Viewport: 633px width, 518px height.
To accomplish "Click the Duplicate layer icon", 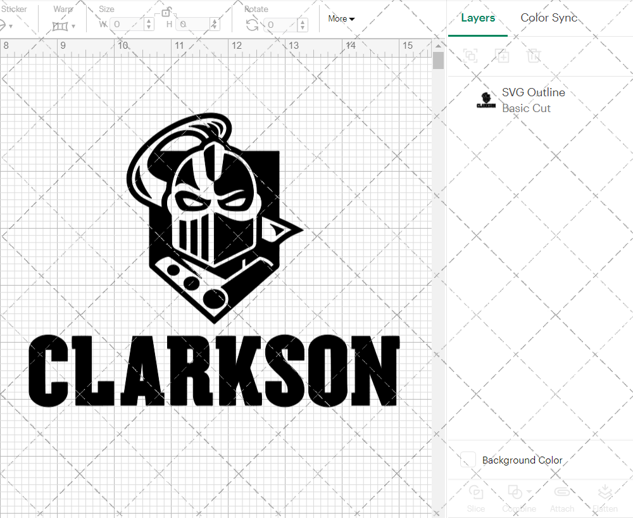I will 503,56.
